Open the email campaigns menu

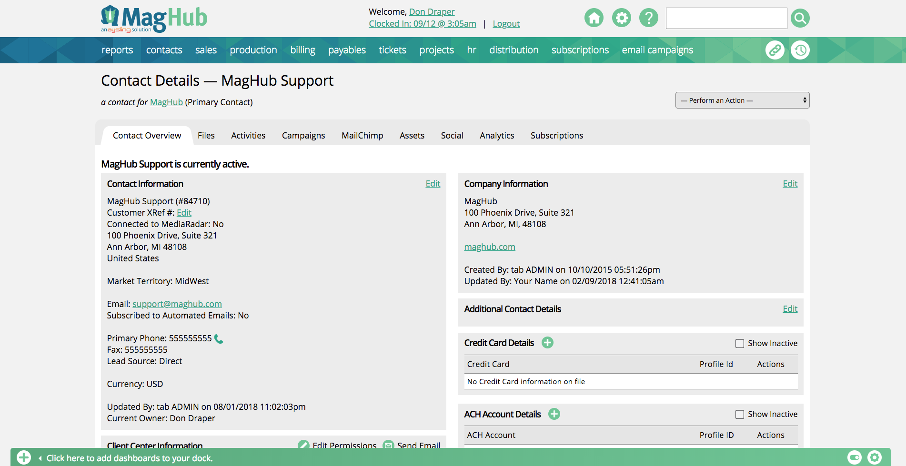pyautogui.click(x=657, y=50)
